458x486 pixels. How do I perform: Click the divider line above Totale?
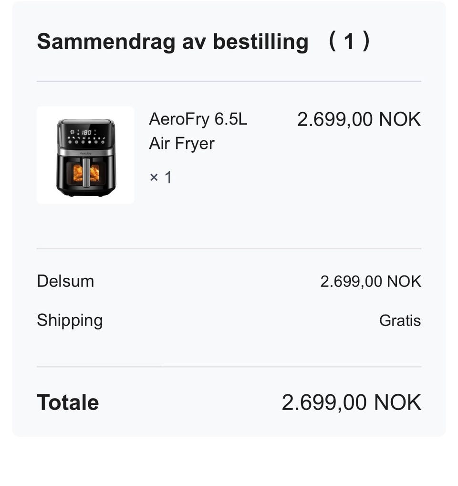click(x=229, y=367)
